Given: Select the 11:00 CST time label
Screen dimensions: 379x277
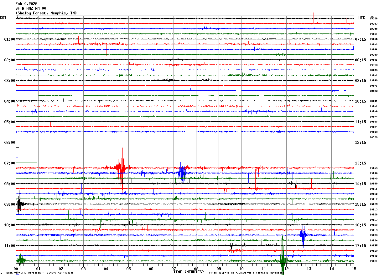Looking at the screenshot, I should 9,246.
